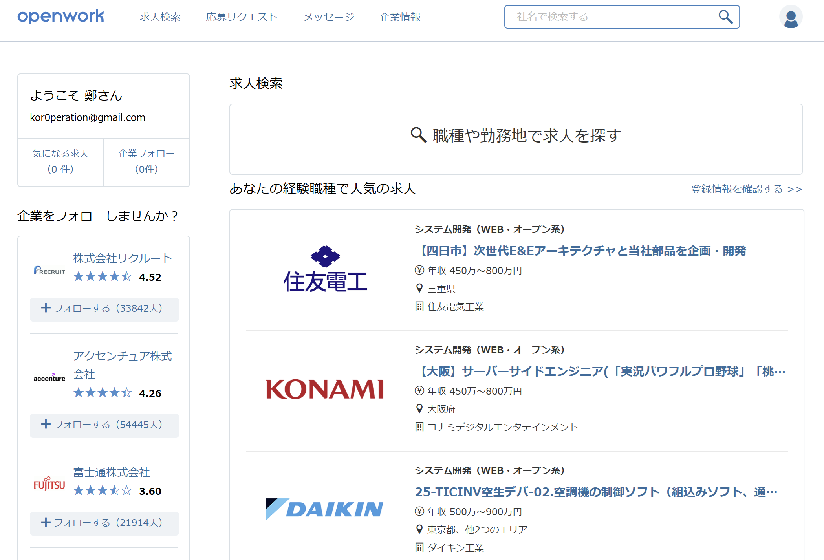
Task: Follow 株式会社リクルート (33842人)
Action: click(104, 309)
